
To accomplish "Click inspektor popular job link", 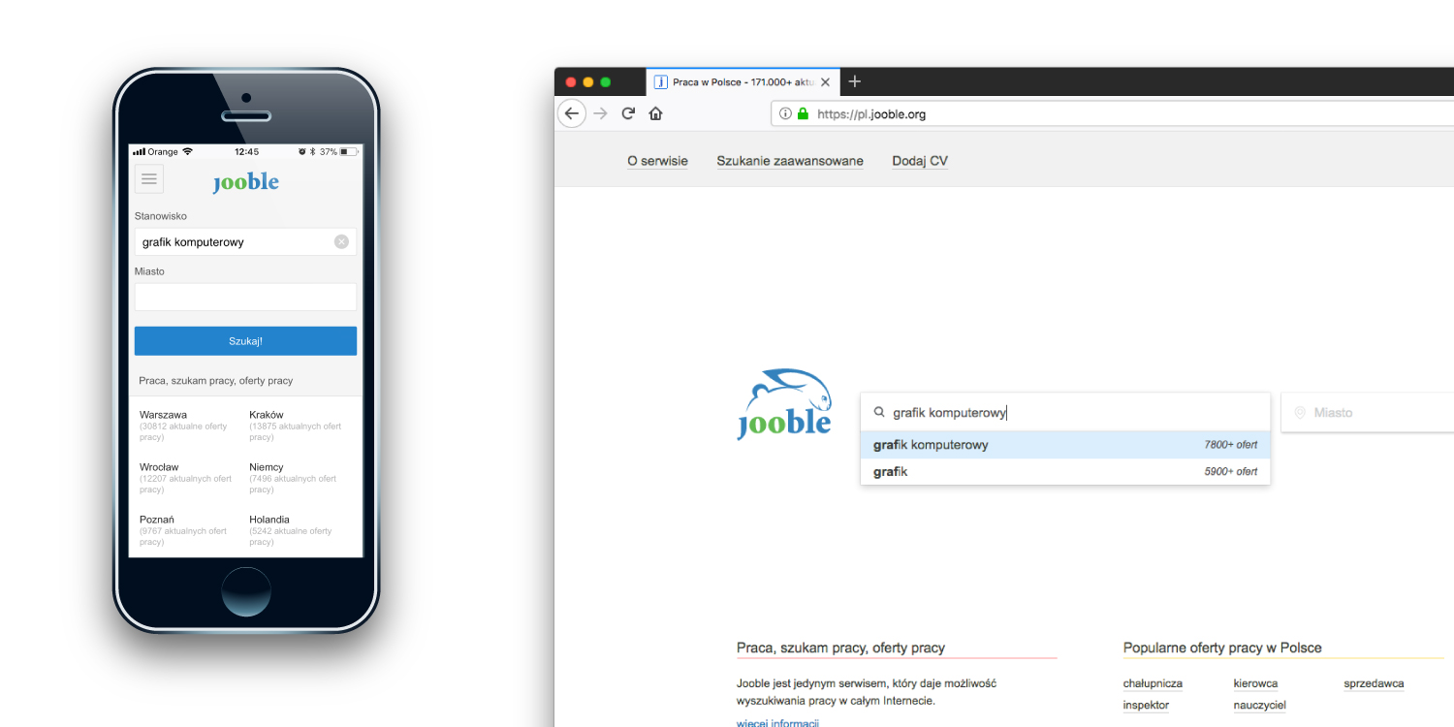I will click(x=1146, y=705).
